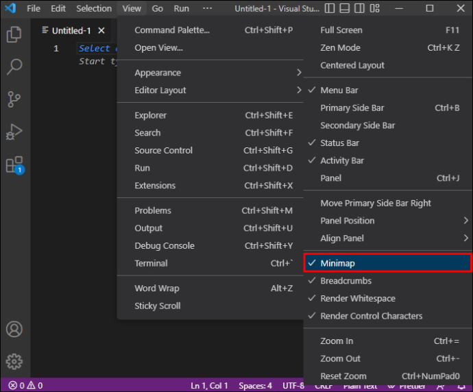
Task: Expand Editor Layout submenu
Action: pos(210,90)
